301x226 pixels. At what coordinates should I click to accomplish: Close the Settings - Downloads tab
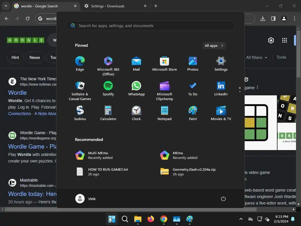(145, 6)
